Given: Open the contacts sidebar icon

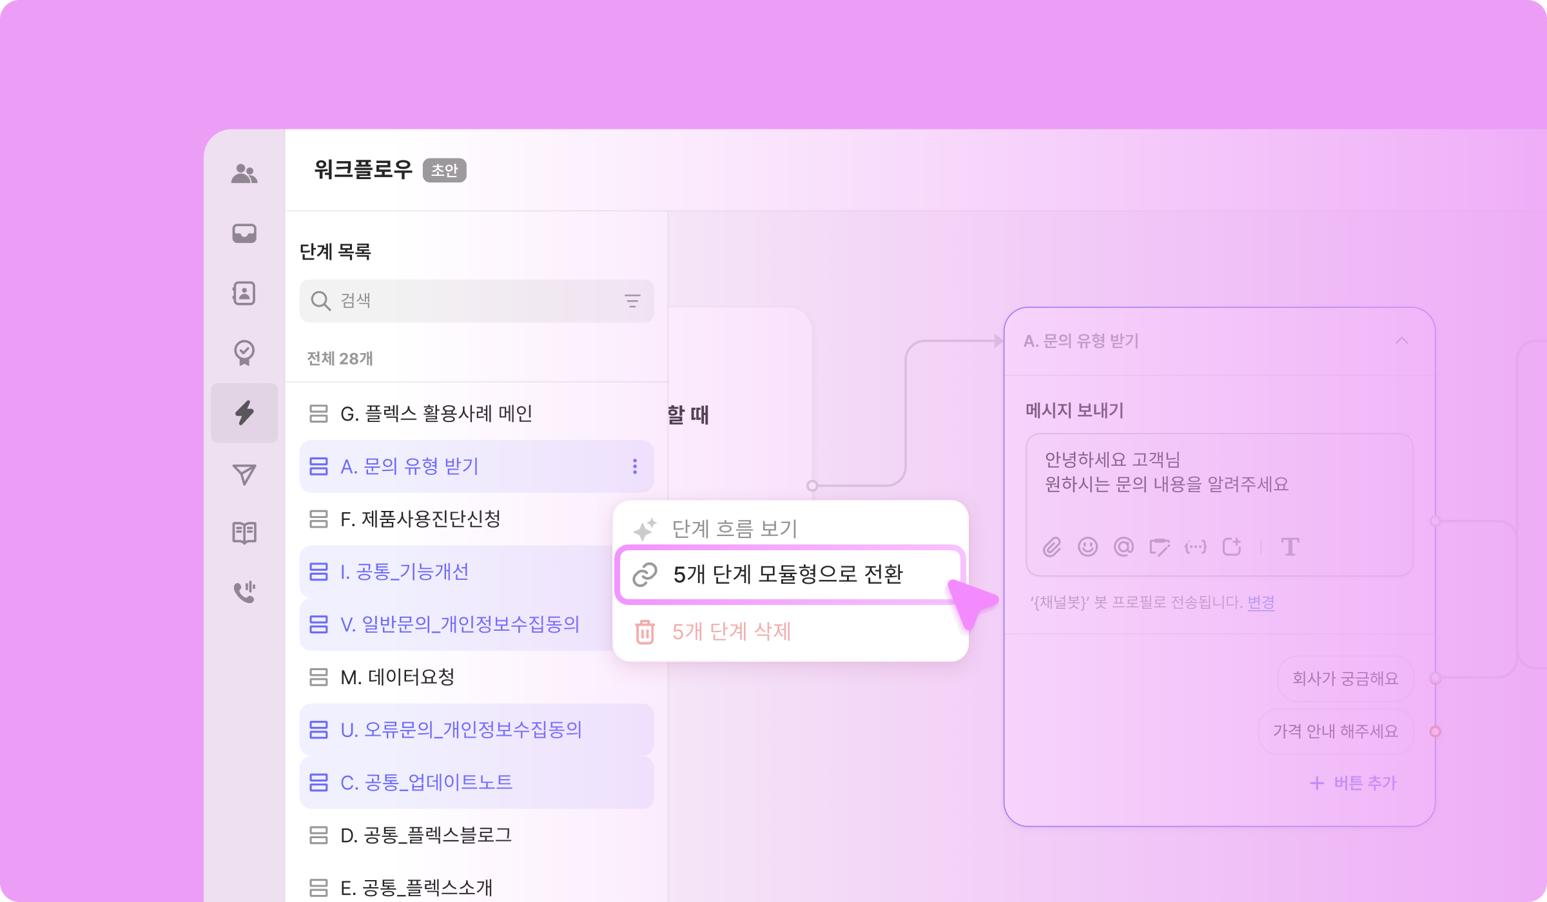Looking at the screenshot, I should 244,293.
